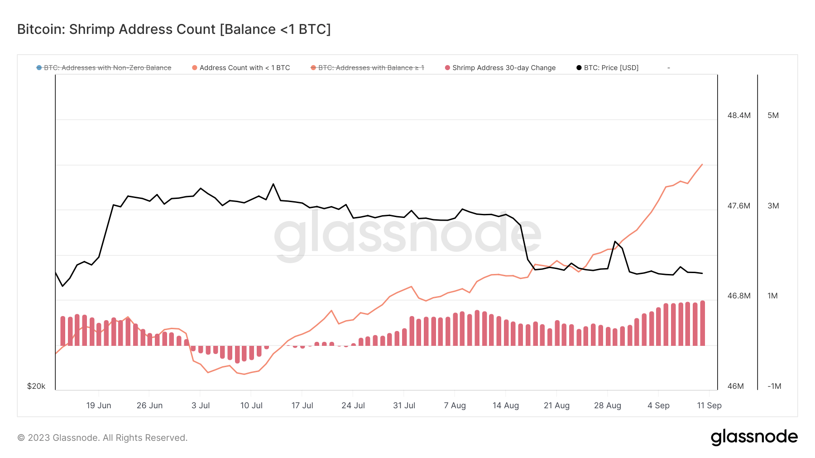Image resolution: width=815 pixels, height=458 pixels.
Task: Click the dash legend entry after BTC Price
Action: 668,68
